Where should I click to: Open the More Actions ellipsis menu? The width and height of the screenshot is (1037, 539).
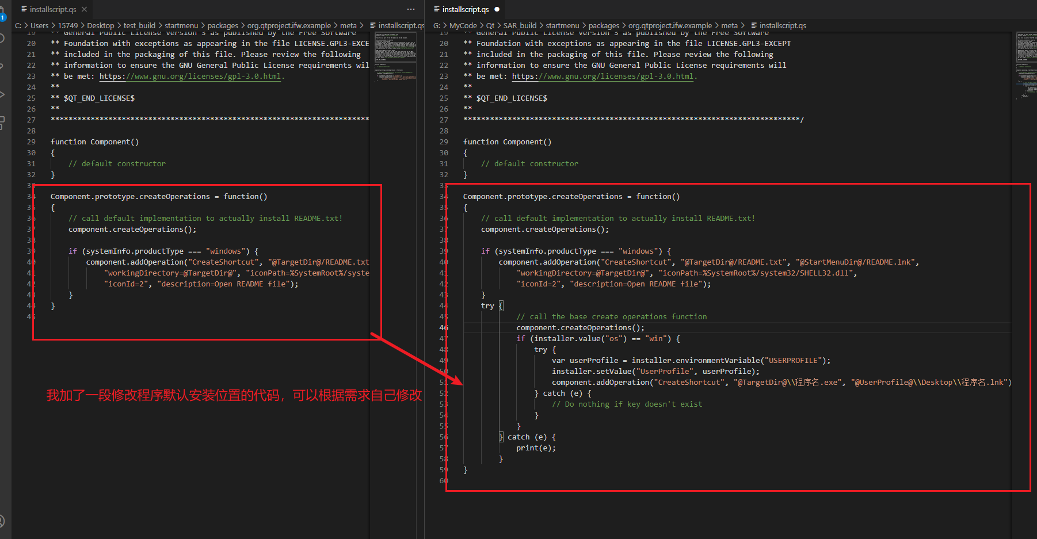click(410, 9)
